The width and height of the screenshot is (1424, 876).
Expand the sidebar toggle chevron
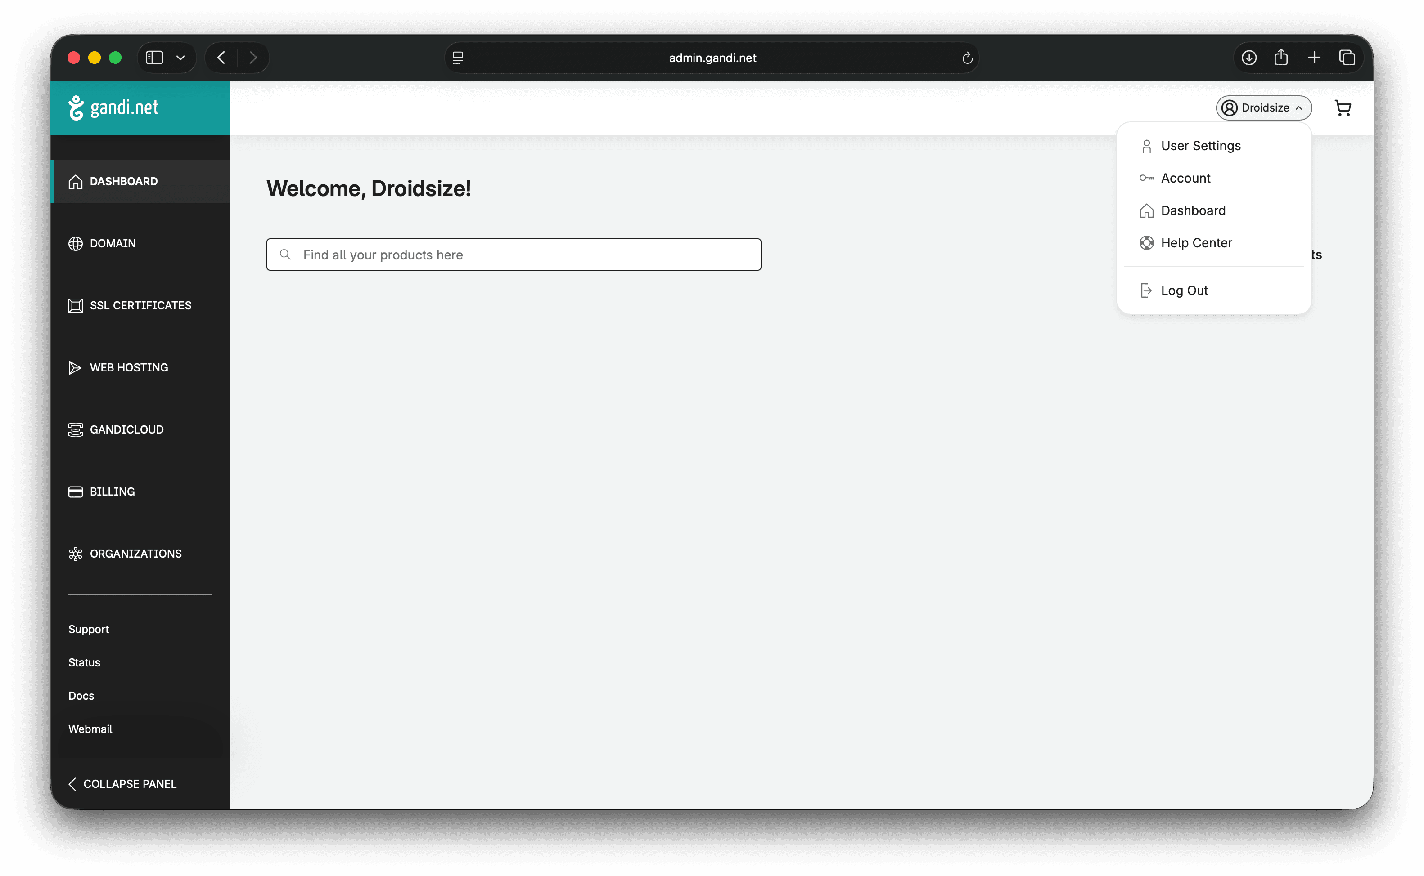click(154, 58)
